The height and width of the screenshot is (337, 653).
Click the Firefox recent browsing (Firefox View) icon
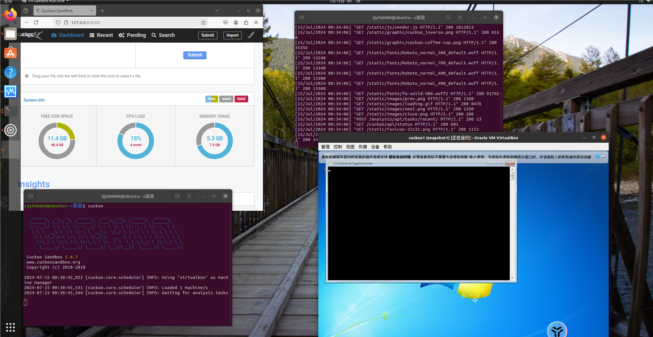point(26,10)
